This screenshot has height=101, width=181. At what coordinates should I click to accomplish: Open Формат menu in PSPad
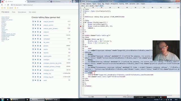coord(107,4)
